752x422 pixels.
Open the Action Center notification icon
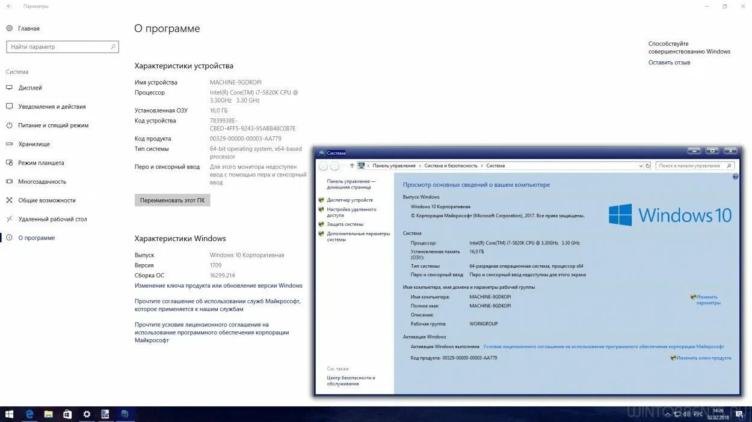741,414
